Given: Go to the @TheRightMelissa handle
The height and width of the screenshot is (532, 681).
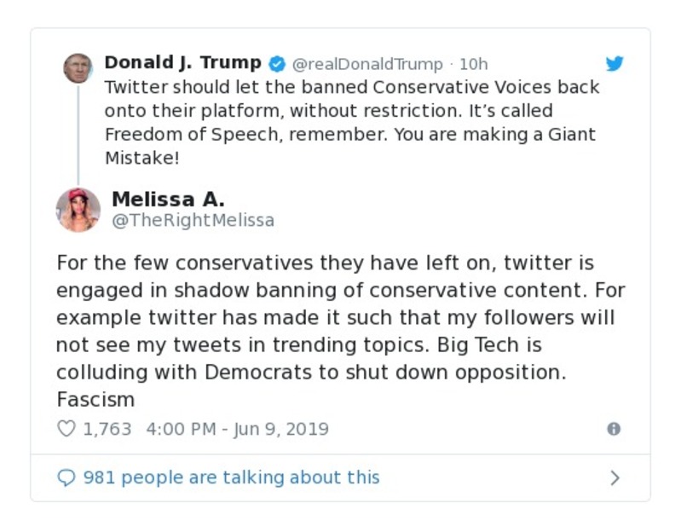Looking at the screenshot, I should point(193,221).
